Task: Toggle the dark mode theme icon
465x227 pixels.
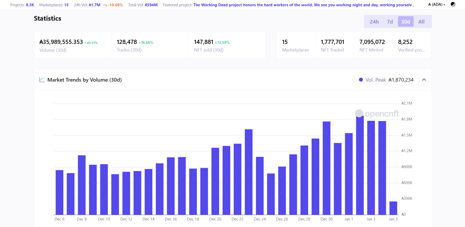Action: coord(453,4)
